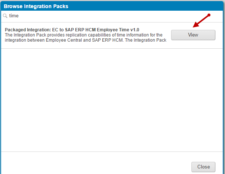
Task: Click 'SAP ERP HCM' in the bold title
Action: [x=80, y=30]
